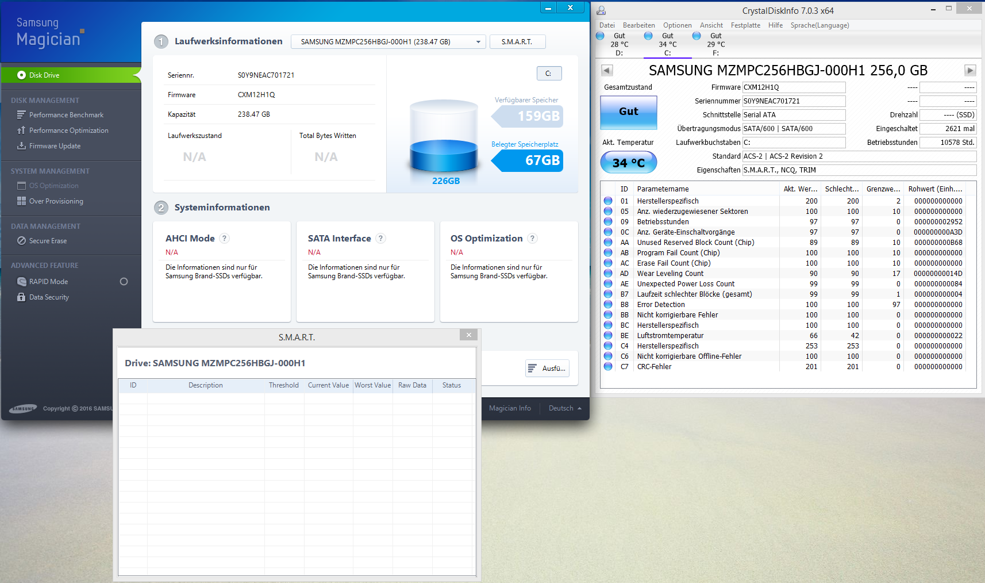The image size is (985, 583).
Task: Open Hilfe menu
Action: pos(775,25)
